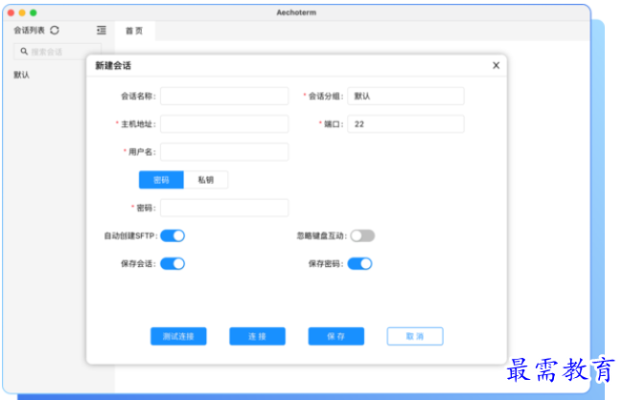Toggle the 自动创建SFTP switch

(173, 235)
